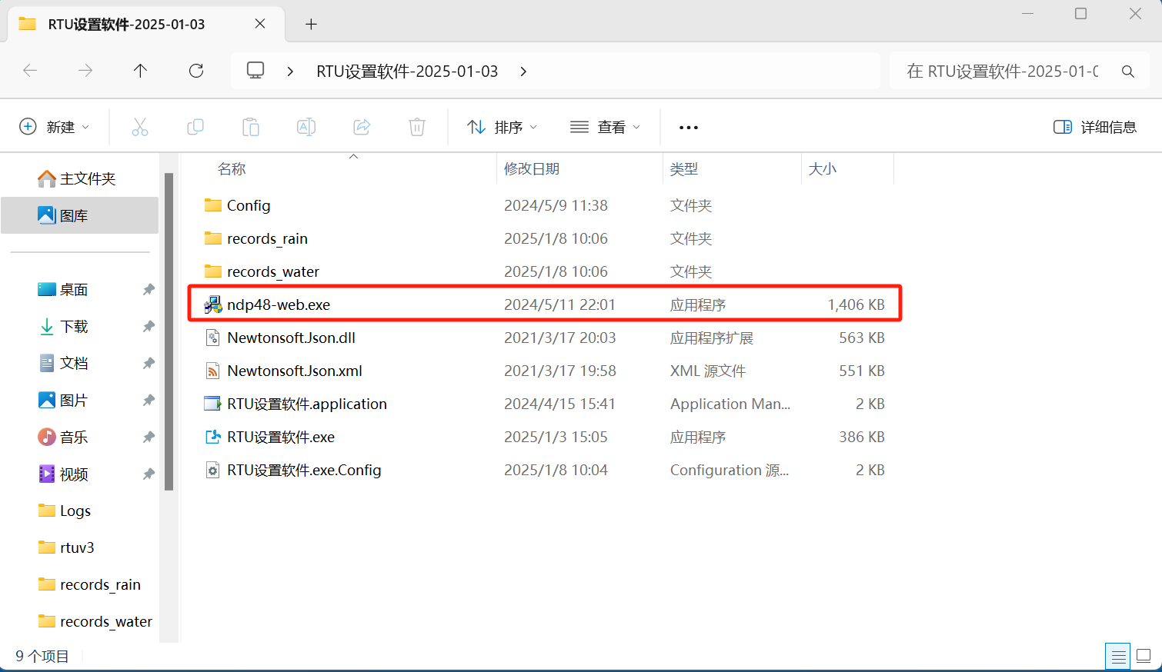Screen dimensions: 1162x672
Task: Sort by 类型 column header
Action: [x=684, y=169]
